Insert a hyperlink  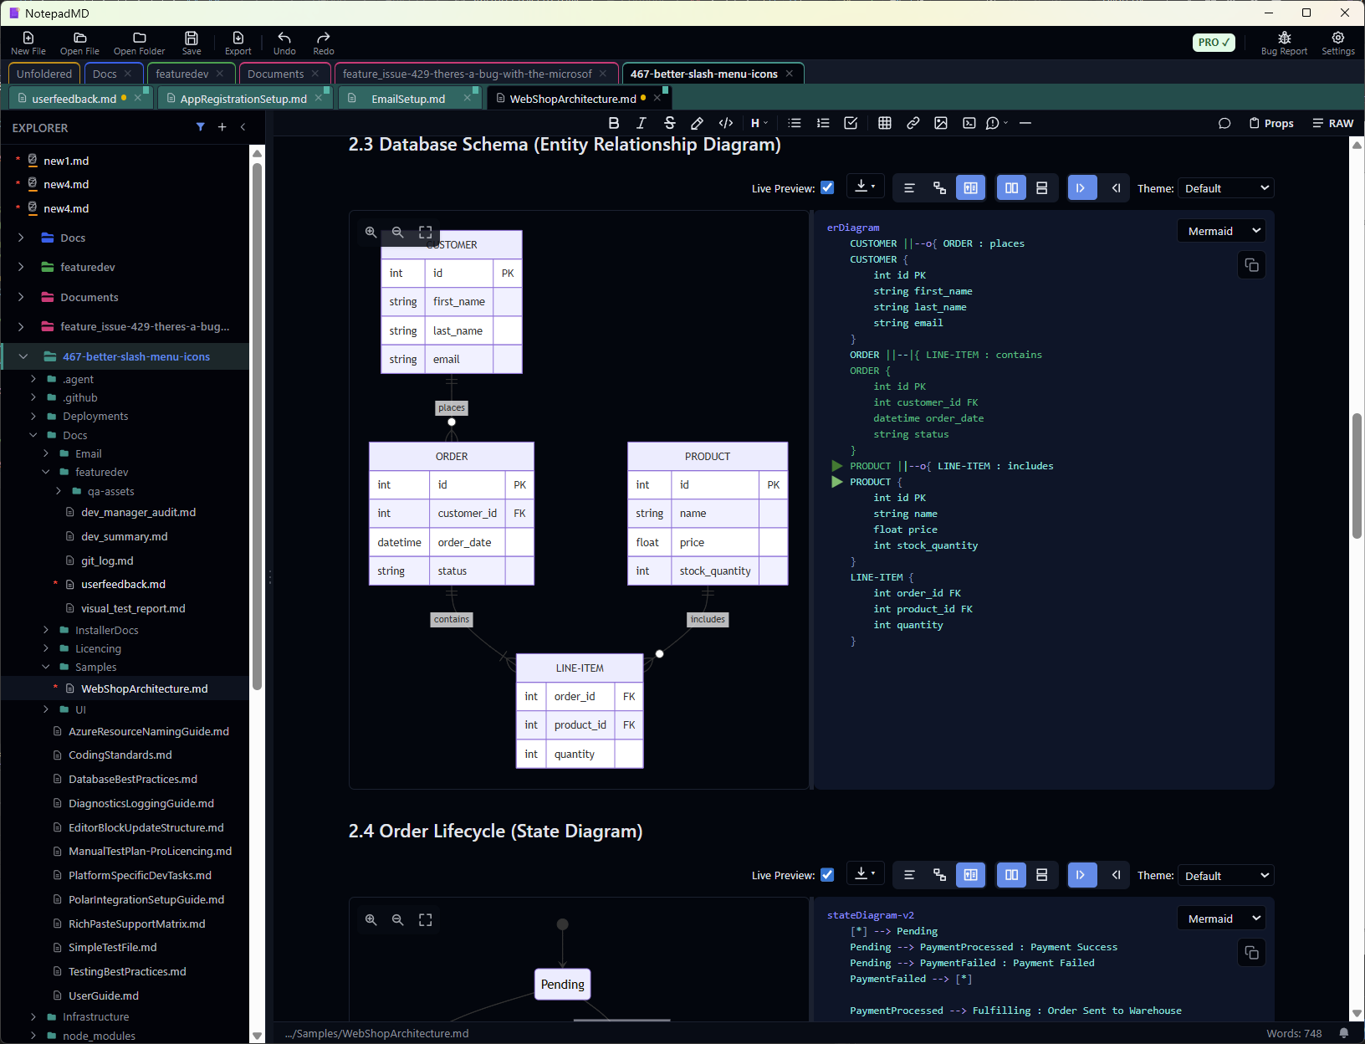[913, 123]
